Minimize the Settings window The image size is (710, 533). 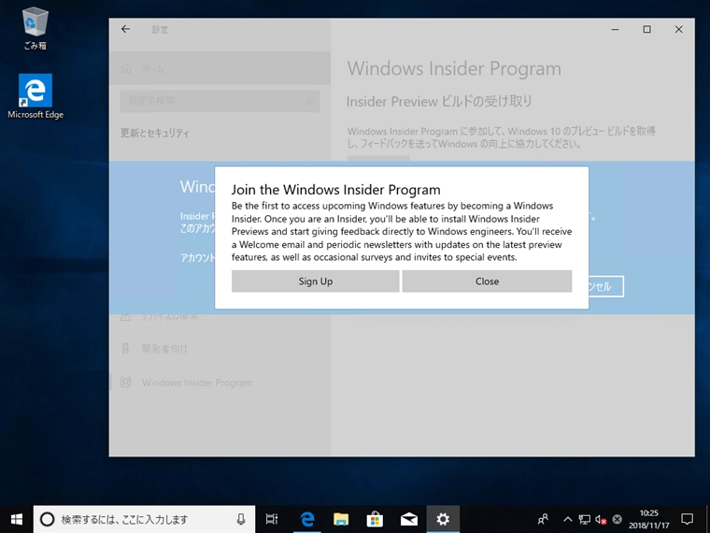(615, 30)
